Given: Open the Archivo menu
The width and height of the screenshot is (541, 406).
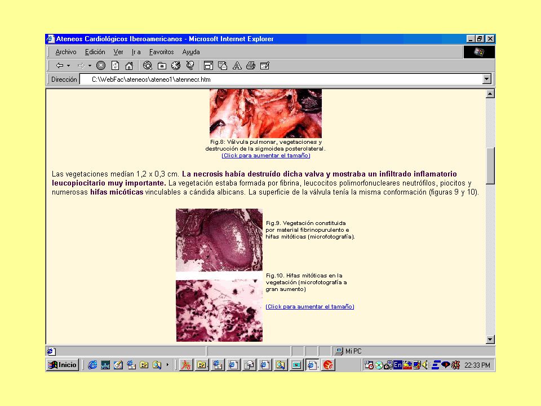Looking at the screenshot, I should pyautogui.click(x=66, y=52).
